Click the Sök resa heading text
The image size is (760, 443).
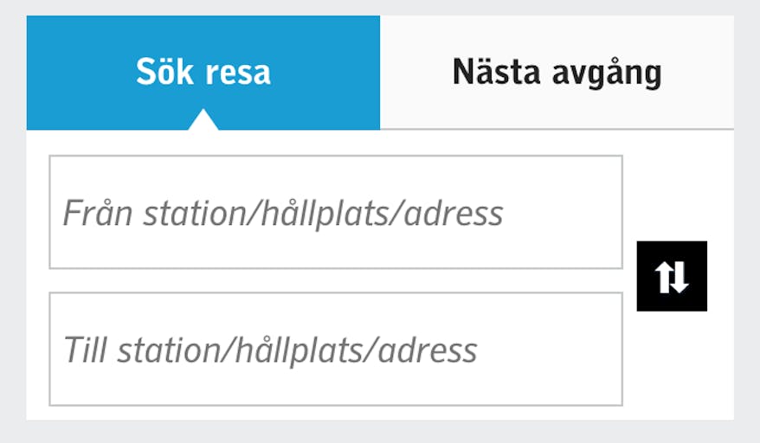(x=203, y=73)
